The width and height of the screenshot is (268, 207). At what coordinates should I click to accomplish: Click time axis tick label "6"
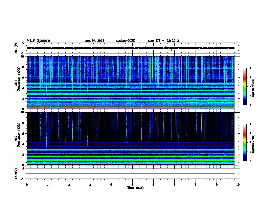pos(154,185)
